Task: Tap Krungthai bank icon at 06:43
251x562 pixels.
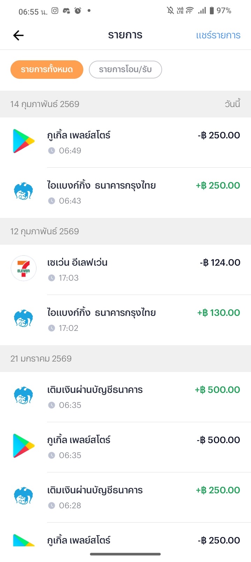Action: pos(24,191)
